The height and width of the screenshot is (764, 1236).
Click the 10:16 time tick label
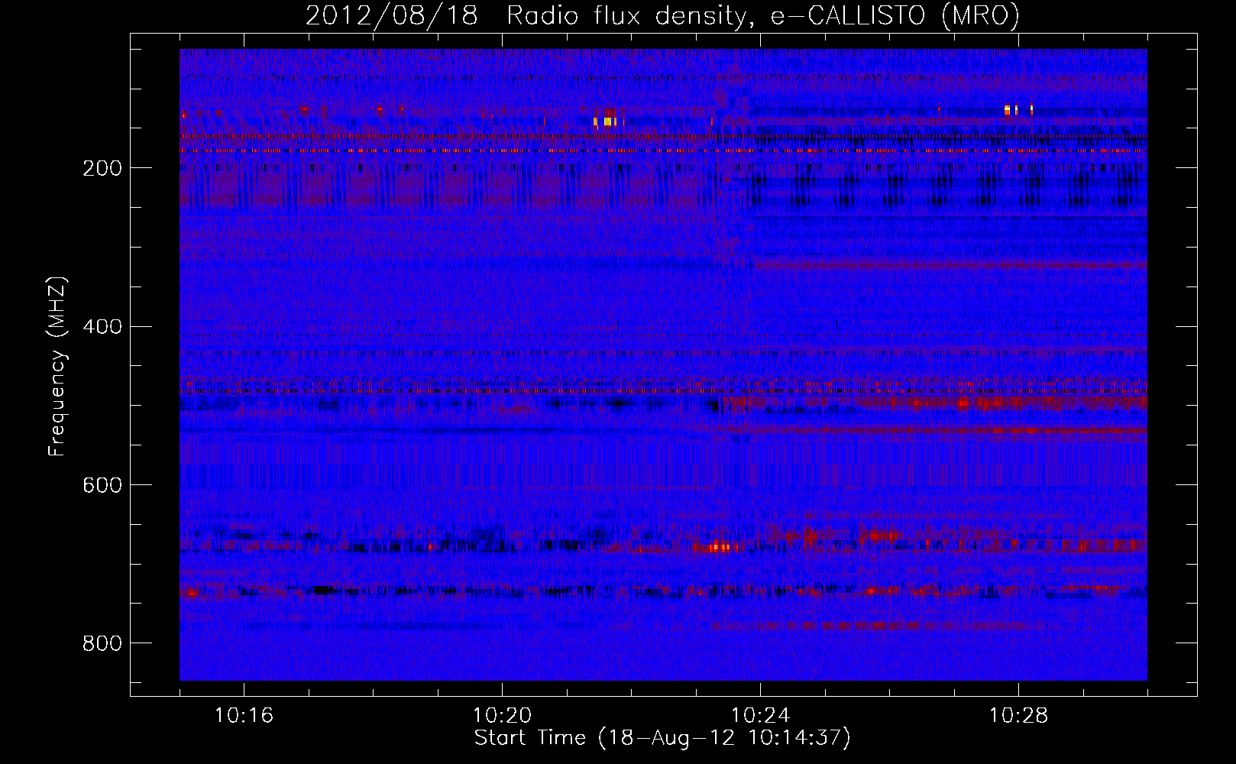tap(244, 715)
